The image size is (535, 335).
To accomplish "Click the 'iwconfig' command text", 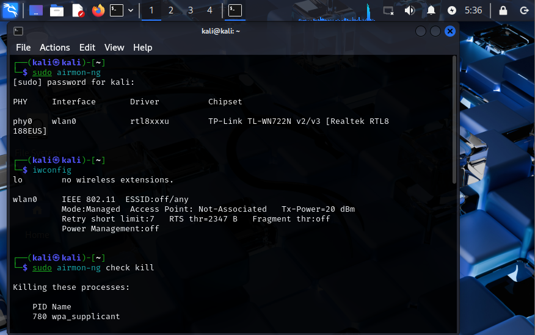I will point(52,170).
